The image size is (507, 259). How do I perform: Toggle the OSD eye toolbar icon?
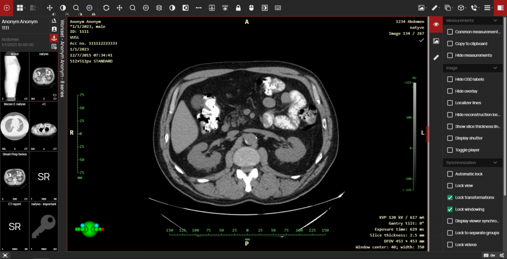click(x=225, y=8)
